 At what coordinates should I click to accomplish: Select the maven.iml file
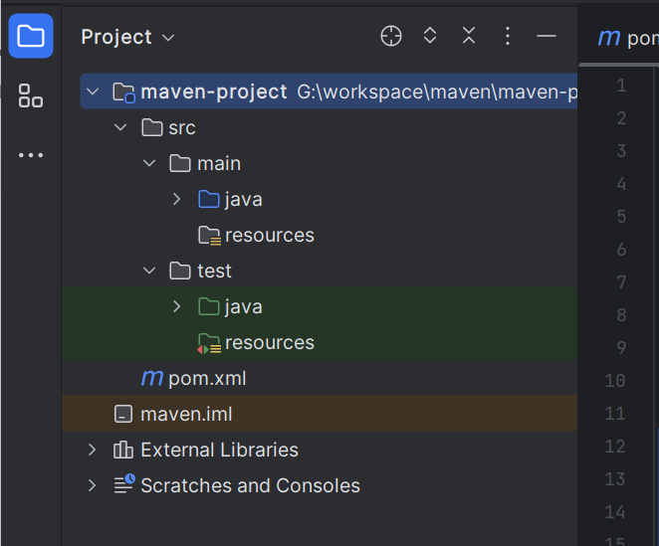[x=186, y=415]
